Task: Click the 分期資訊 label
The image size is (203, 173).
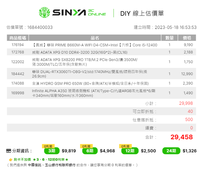Action: (x=22, y=151)
